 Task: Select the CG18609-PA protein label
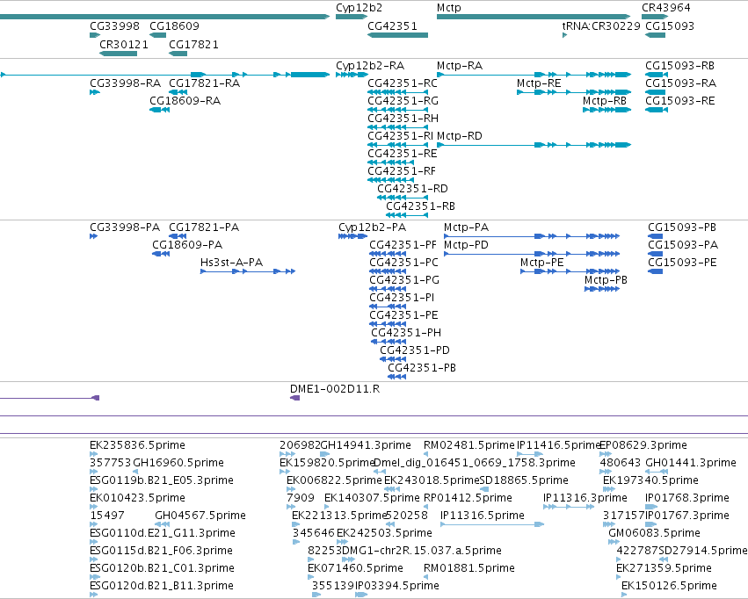187,245
